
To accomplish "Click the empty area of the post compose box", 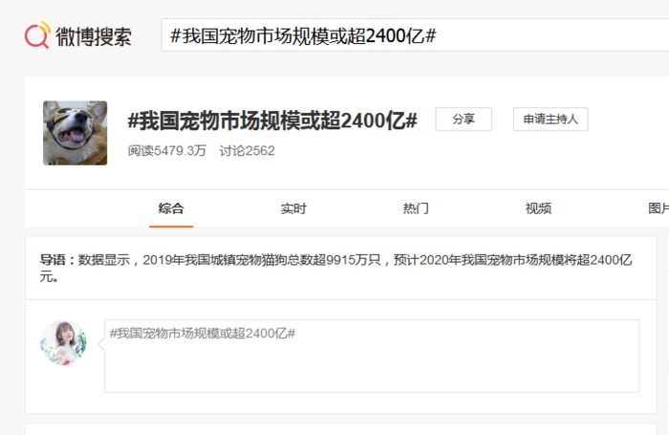I will [x=371, y=368].
